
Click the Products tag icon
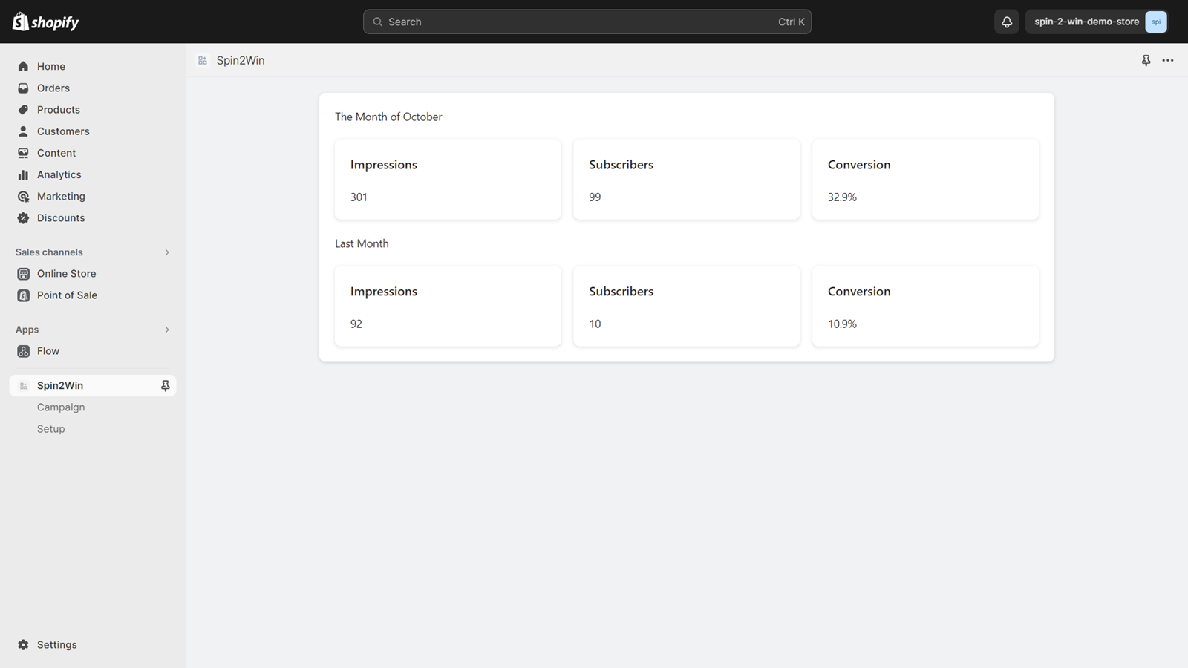[x=23, y=109]
